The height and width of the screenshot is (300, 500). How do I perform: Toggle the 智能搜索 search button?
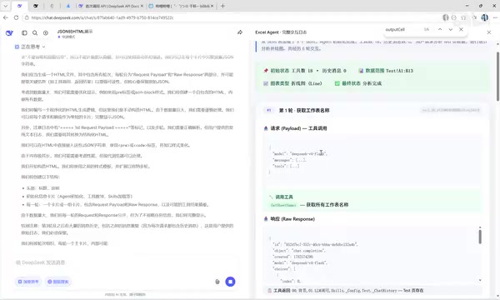(58, 282)
